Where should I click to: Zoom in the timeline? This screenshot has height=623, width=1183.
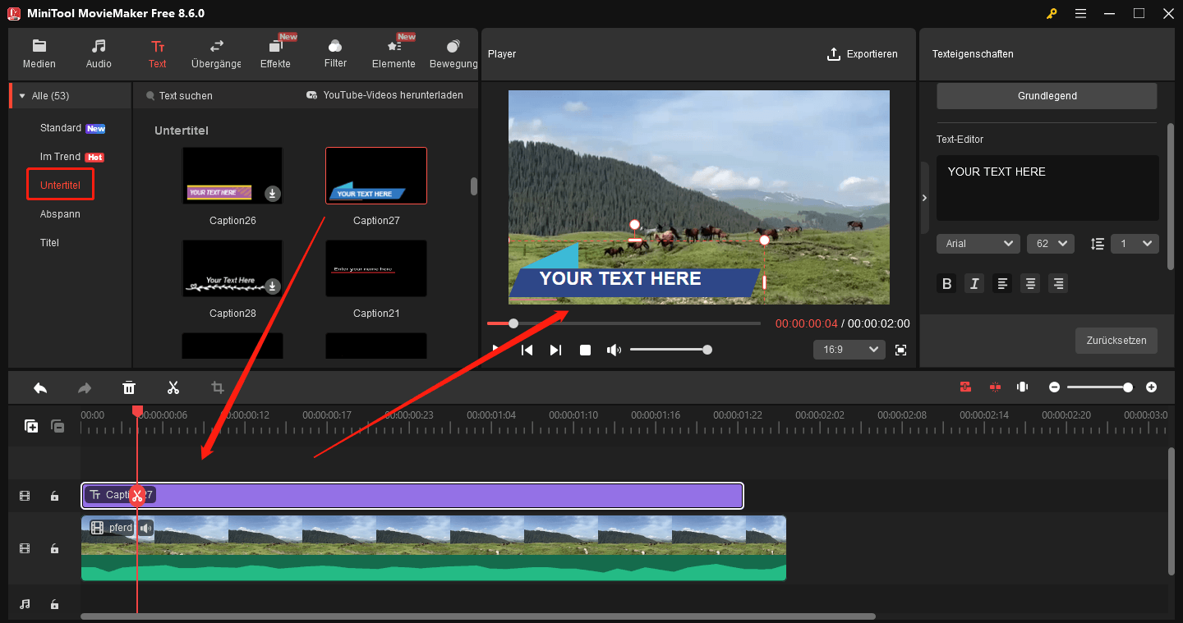pyautogui.click(x=1152, y=387)
